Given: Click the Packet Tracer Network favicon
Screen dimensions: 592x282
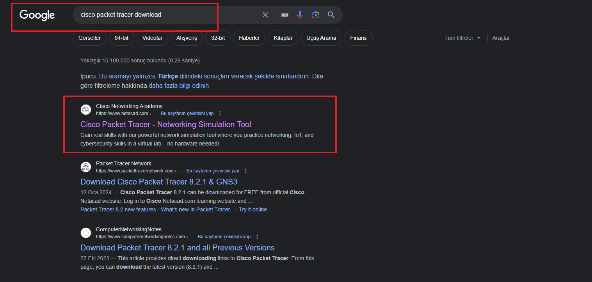Looking at the screenshot, I should click(86, 167).
